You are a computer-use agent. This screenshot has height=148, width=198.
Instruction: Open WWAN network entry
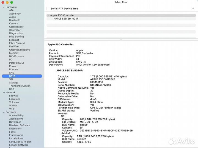tap(13, 105)
